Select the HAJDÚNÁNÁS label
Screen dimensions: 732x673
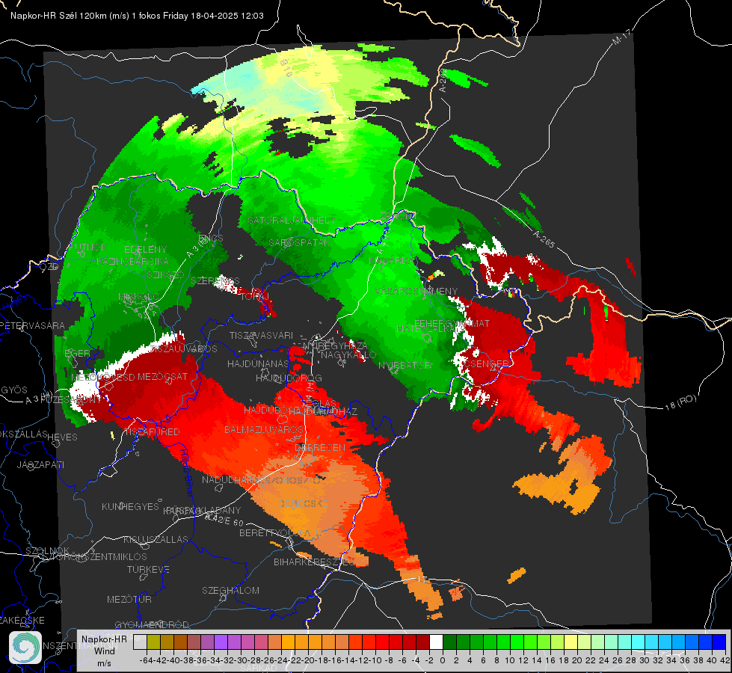tap(258, 363)
